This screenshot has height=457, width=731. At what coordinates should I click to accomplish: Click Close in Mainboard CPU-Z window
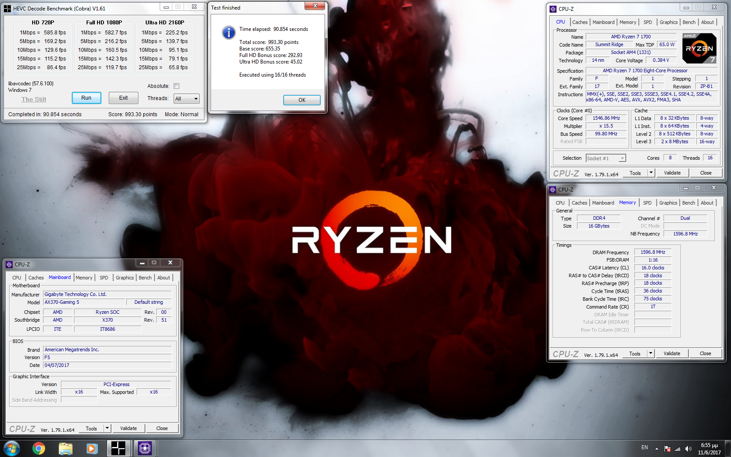pos(162,428)
